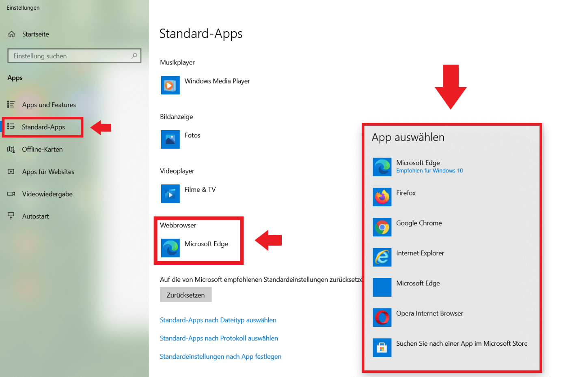Click the Standard-Apps sidebar icon
This screenshot has width=563, height=377.
(11, 127)
